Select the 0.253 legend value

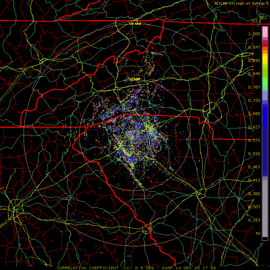coord(254,220)
